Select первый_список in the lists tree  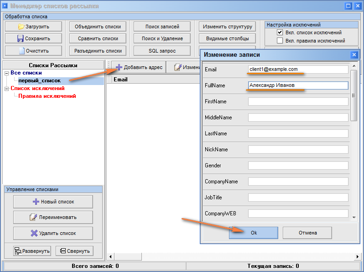tap(39, 81)
